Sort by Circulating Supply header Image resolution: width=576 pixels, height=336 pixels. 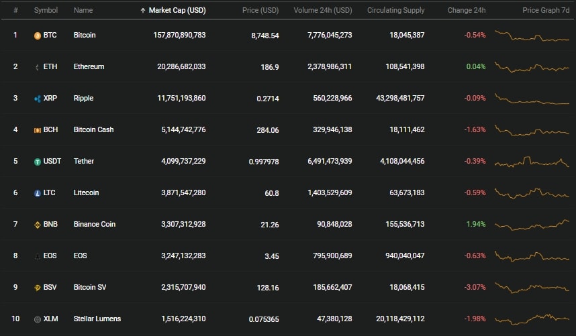[x=396, y=10]
